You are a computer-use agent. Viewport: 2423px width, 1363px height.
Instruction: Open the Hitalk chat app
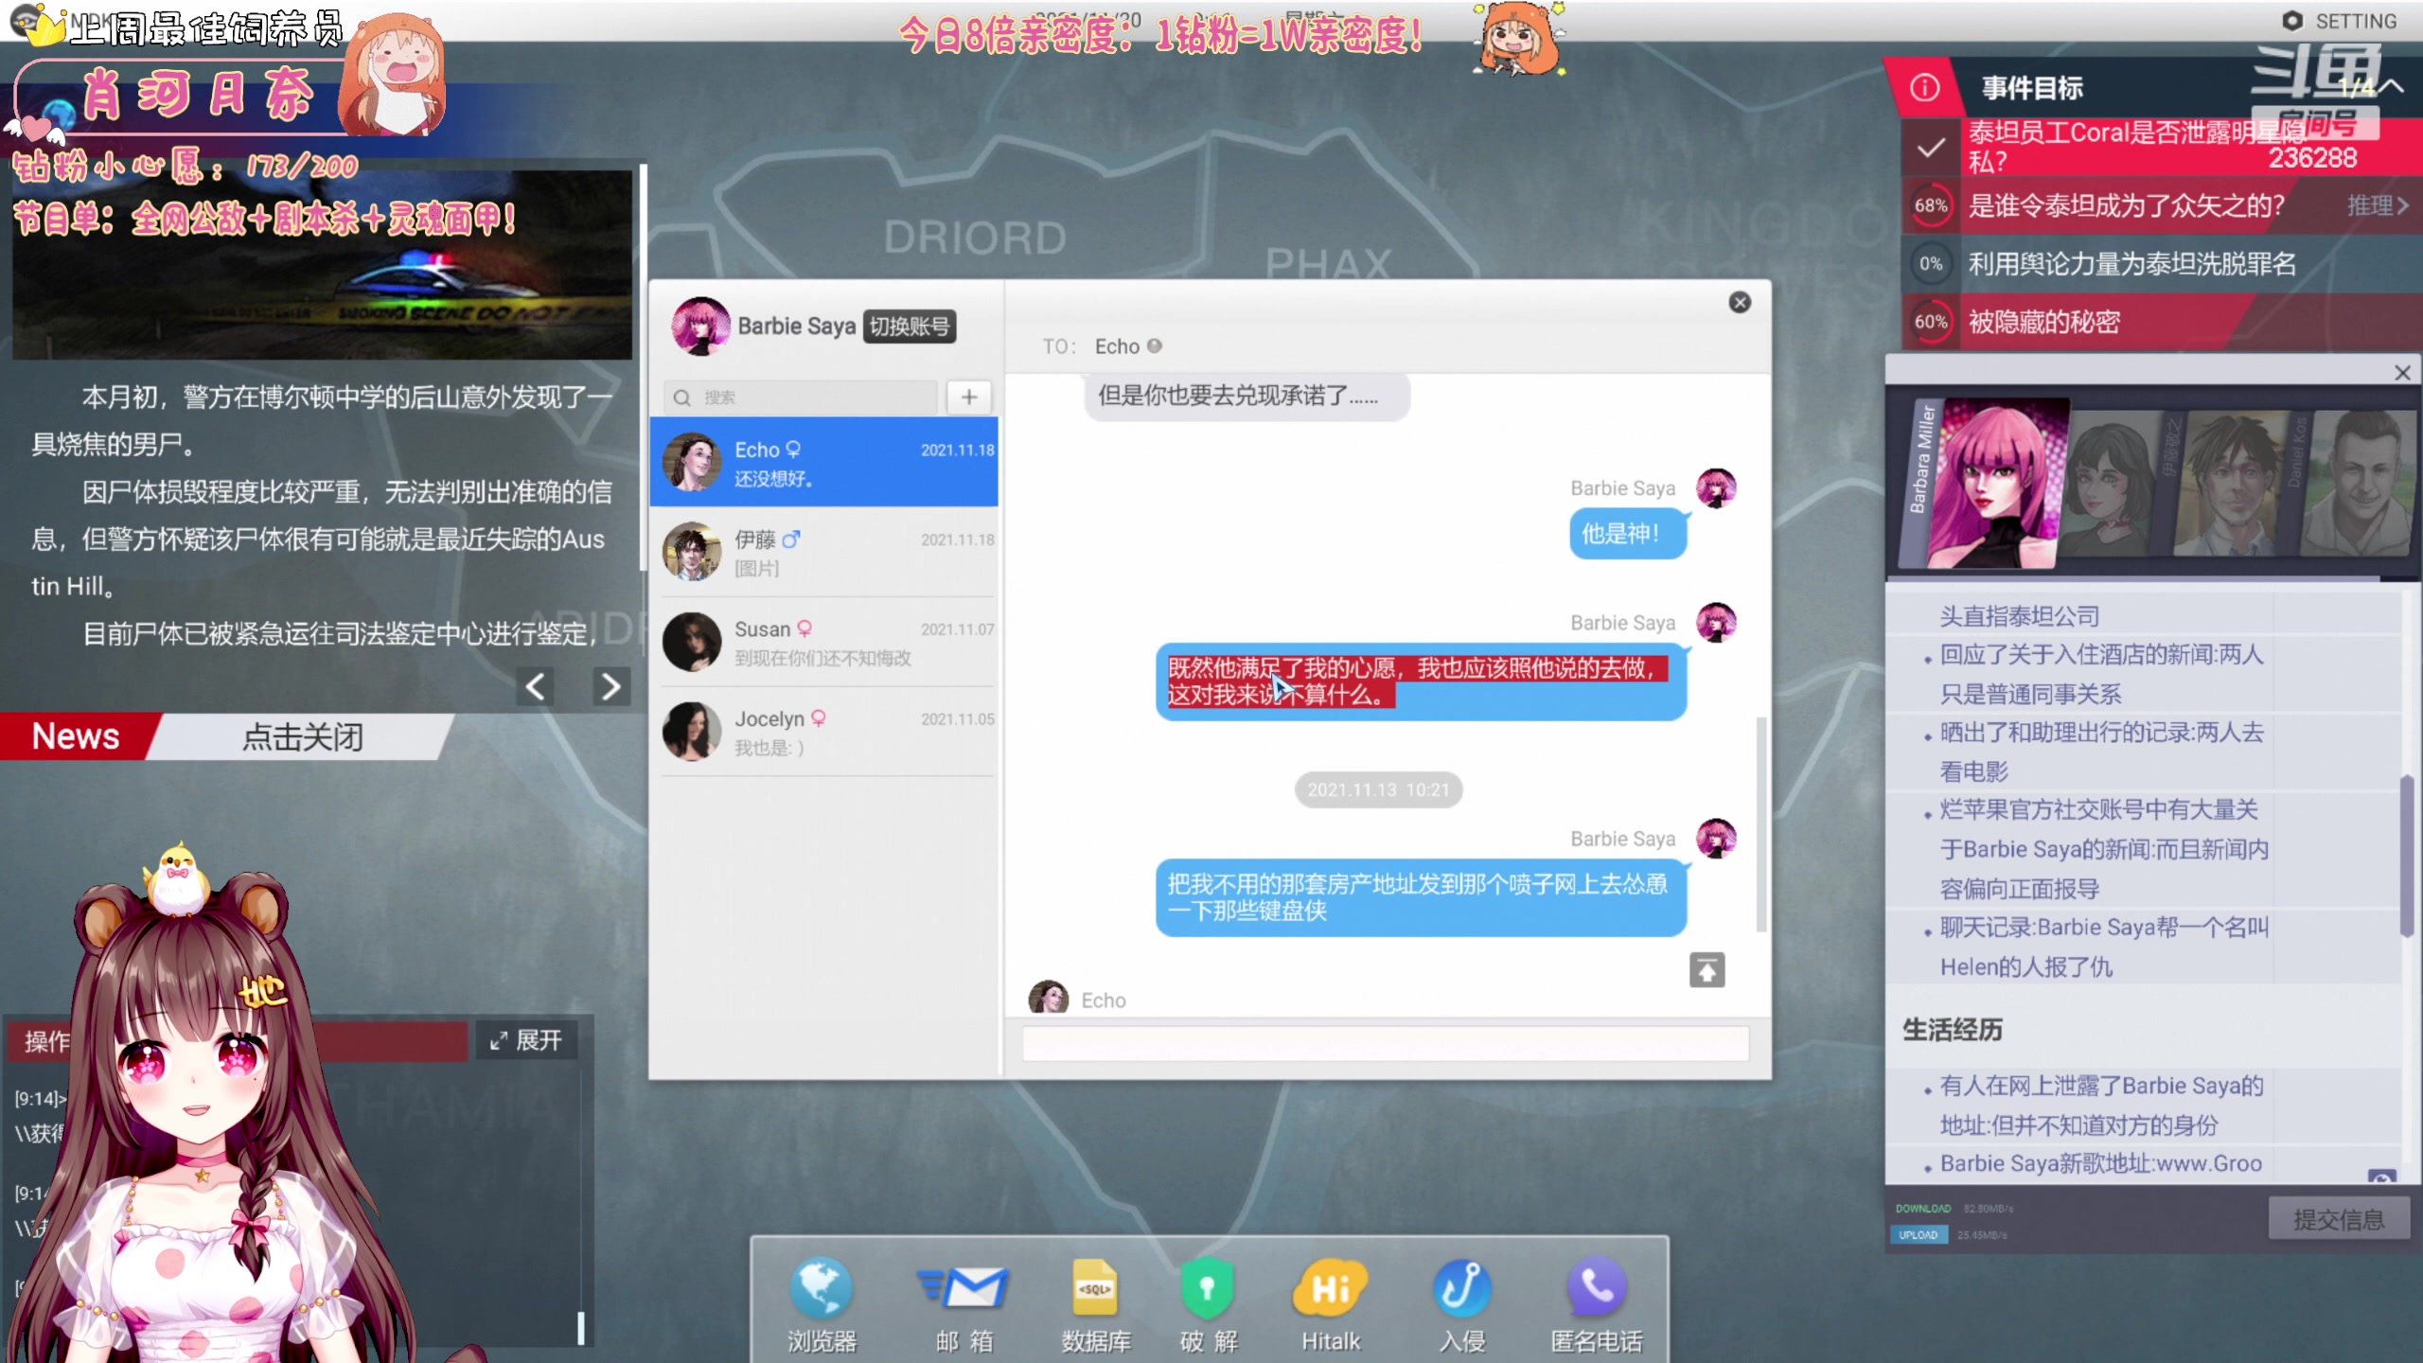pos(1330,1289)
